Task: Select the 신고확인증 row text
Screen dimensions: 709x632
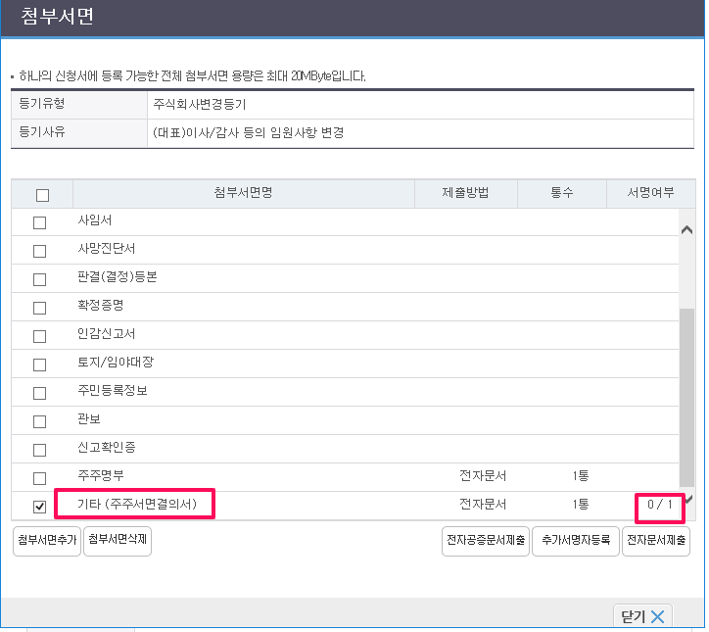Action: pos(107,448)
